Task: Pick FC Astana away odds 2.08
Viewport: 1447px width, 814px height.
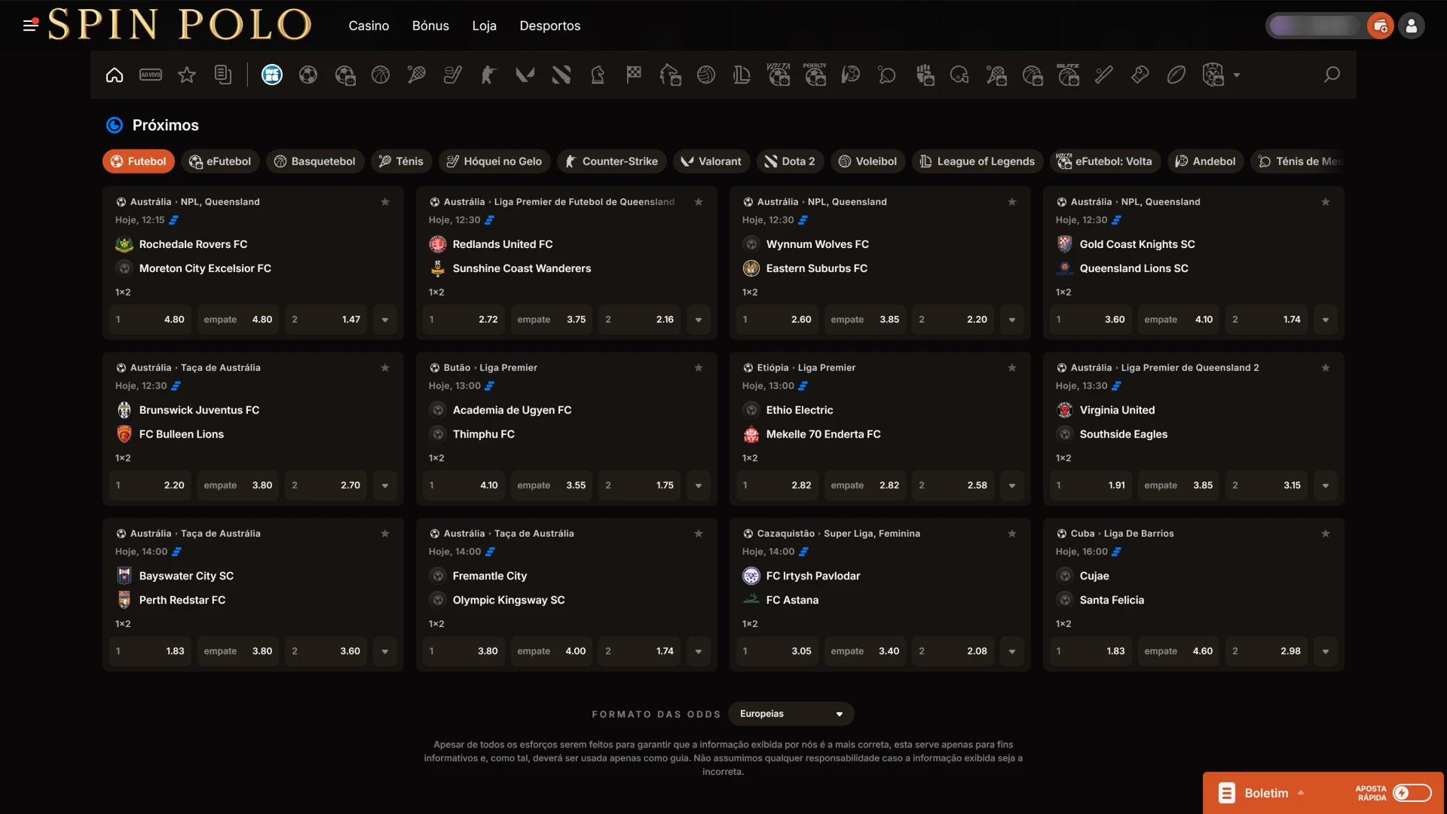Action: pos(953,651)
